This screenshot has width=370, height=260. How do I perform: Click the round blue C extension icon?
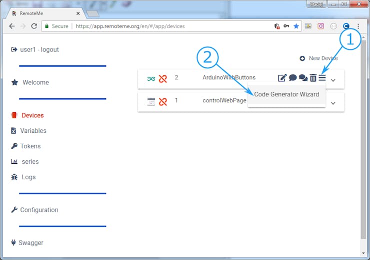(x=346, y=26)
